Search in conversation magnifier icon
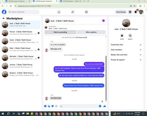Screen dimensions: 147x116 point(130,36)
